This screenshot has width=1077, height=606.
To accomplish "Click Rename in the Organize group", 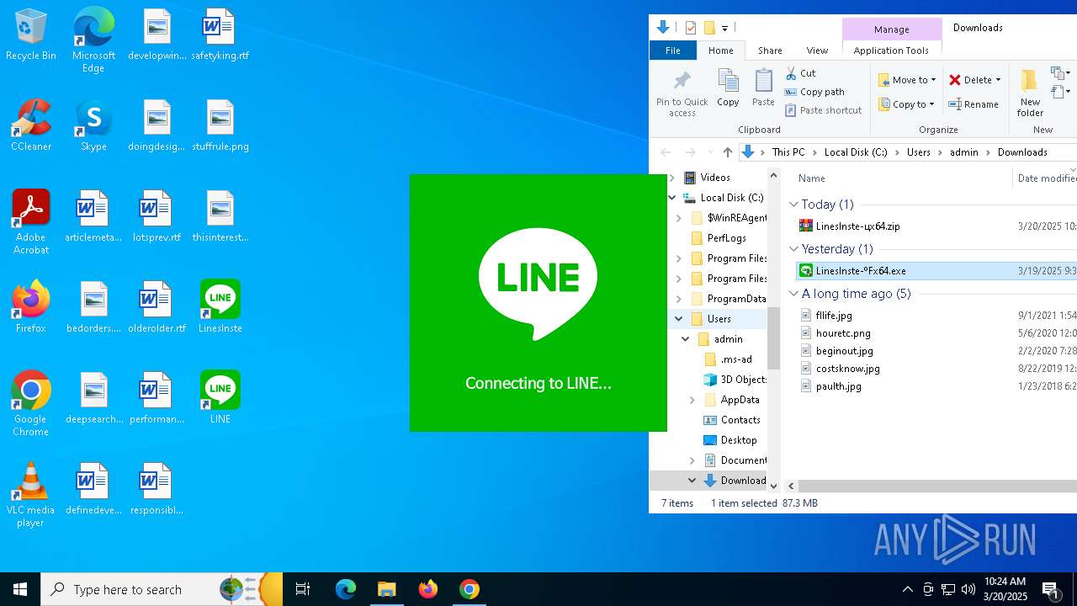I will [974, 104].
